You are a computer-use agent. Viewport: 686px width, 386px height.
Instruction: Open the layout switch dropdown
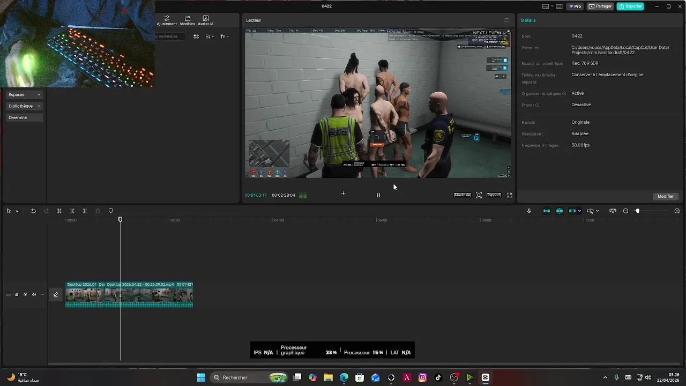tap(547, 6)
